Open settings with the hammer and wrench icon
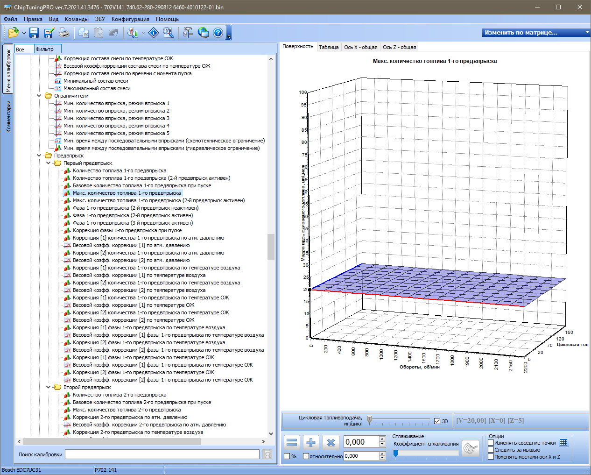 (x=188, y=33)
